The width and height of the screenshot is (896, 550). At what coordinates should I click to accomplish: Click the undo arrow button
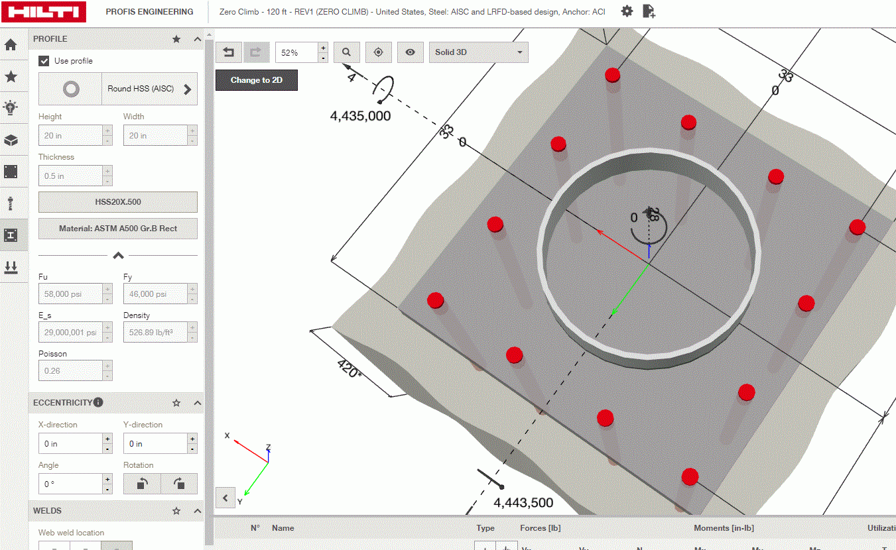[229, 52]
